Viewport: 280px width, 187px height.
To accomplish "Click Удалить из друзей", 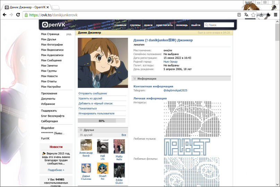I will 90,98.
